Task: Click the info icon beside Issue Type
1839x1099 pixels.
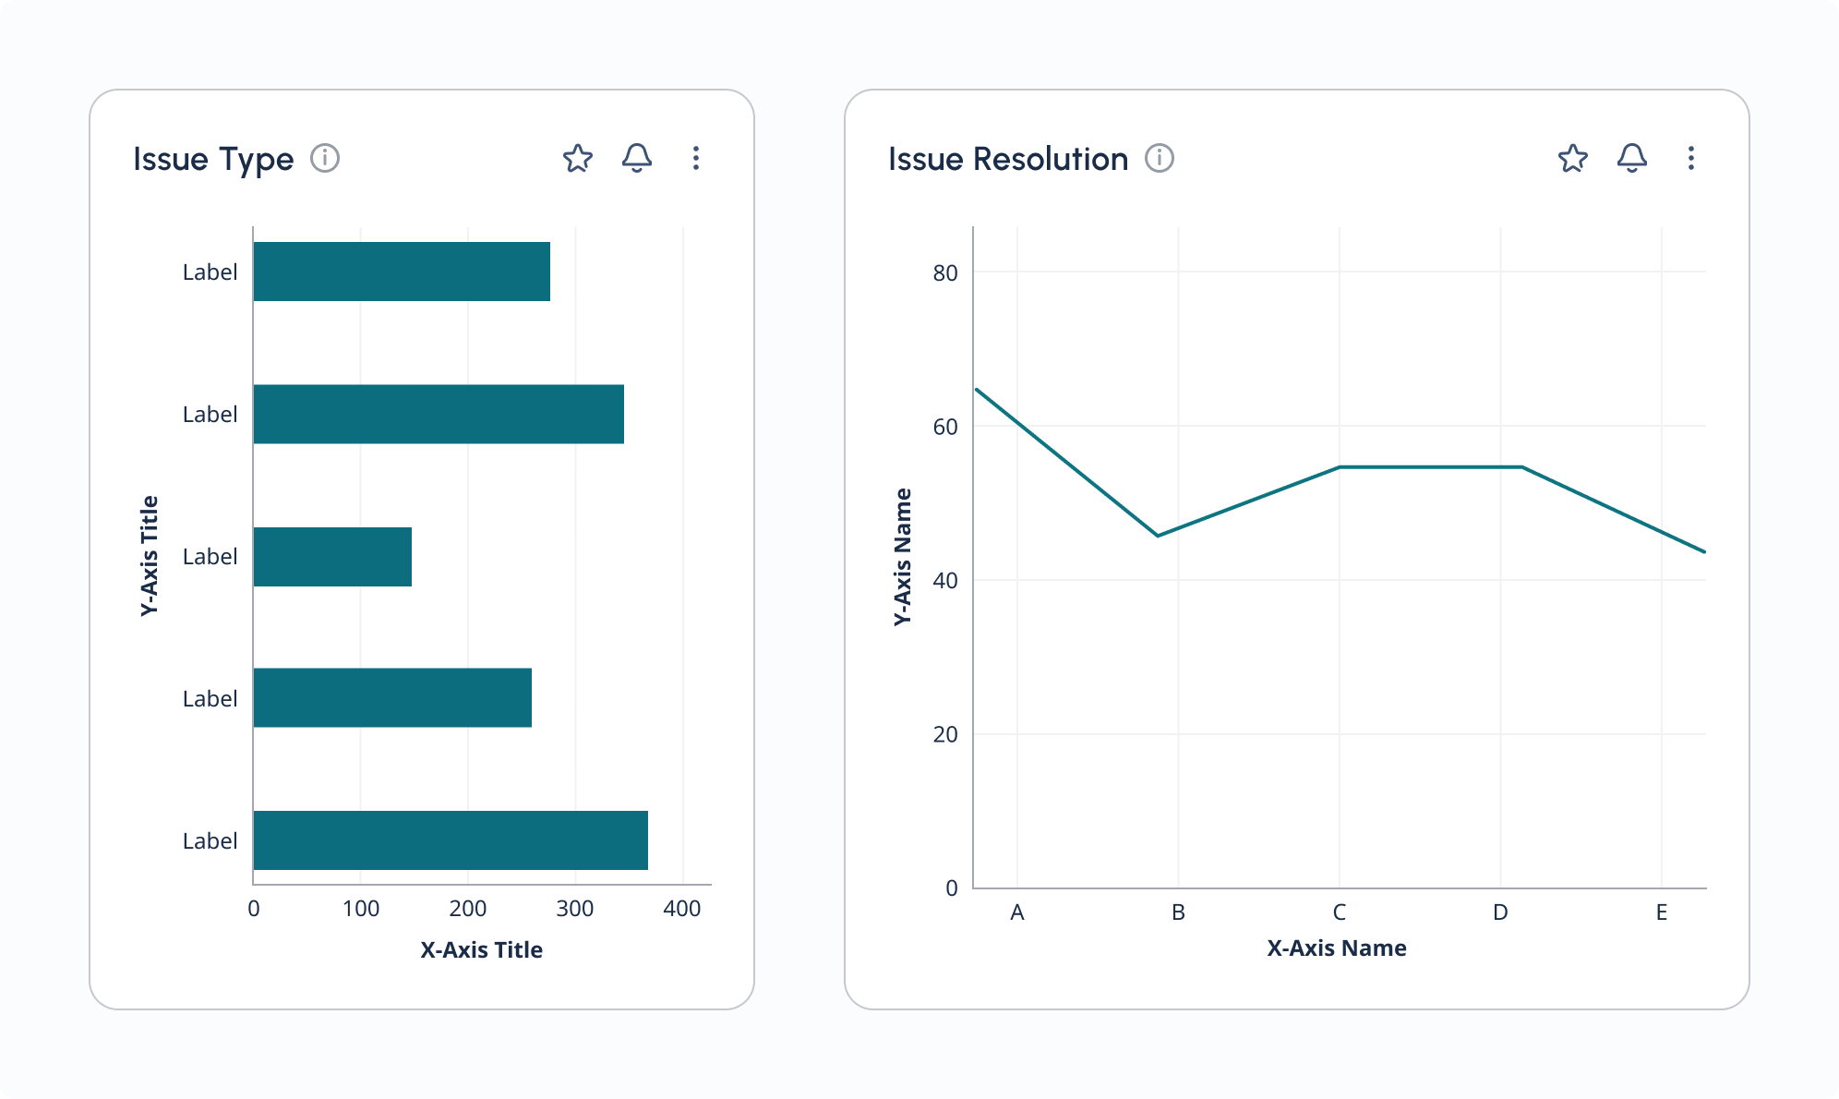Action: tap(324, 159)
